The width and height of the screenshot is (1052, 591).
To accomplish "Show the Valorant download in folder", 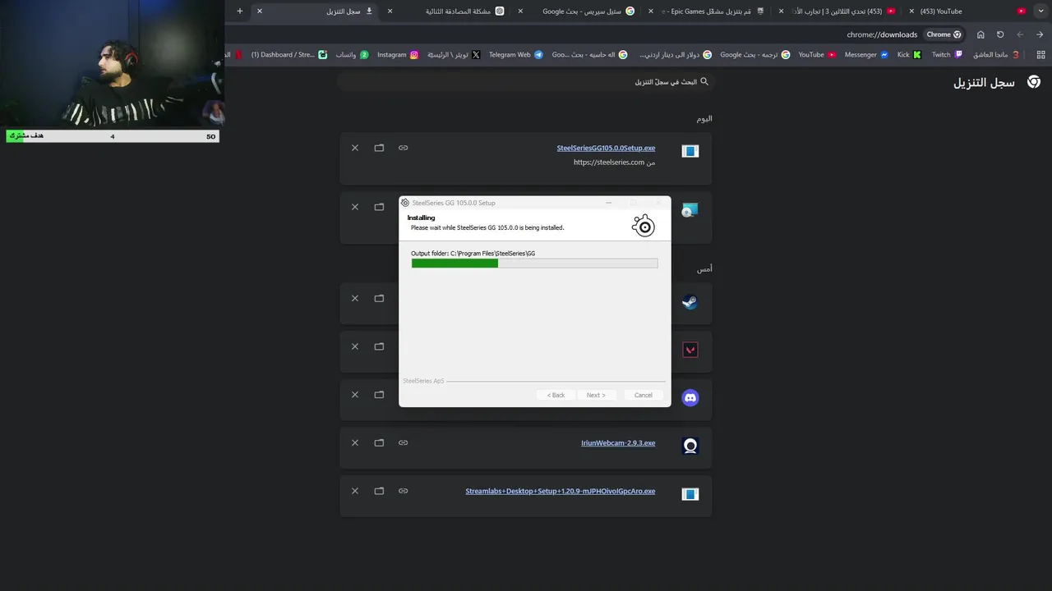I will tap(379, 346).
